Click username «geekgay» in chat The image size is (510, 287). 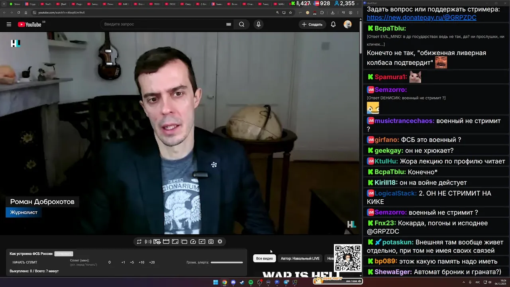389,151
